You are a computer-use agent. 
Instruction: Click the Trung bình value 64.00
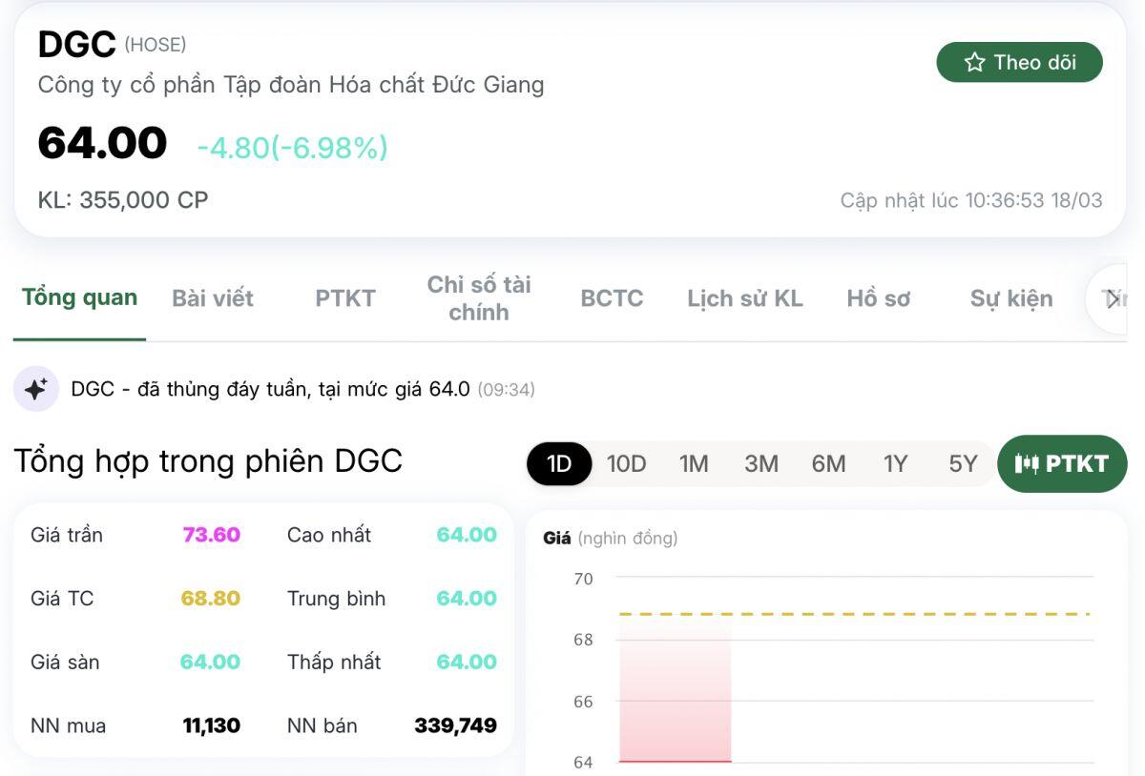tap(467, 599)
